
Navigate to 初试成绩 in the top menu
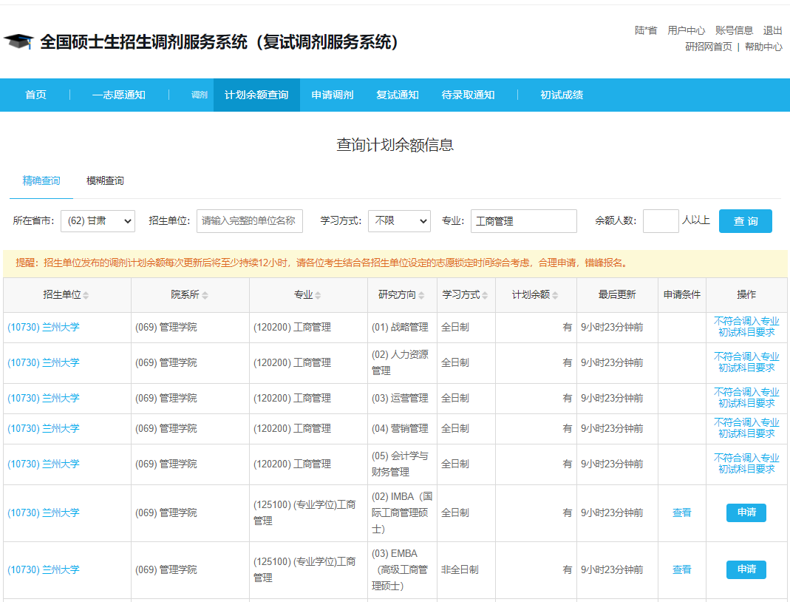pyautogui.click(x=561, y=95)
